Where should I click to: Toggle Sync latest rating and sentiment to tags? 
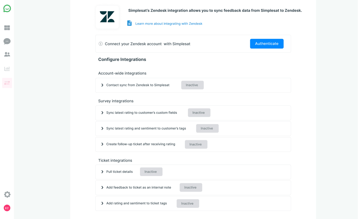207,128
